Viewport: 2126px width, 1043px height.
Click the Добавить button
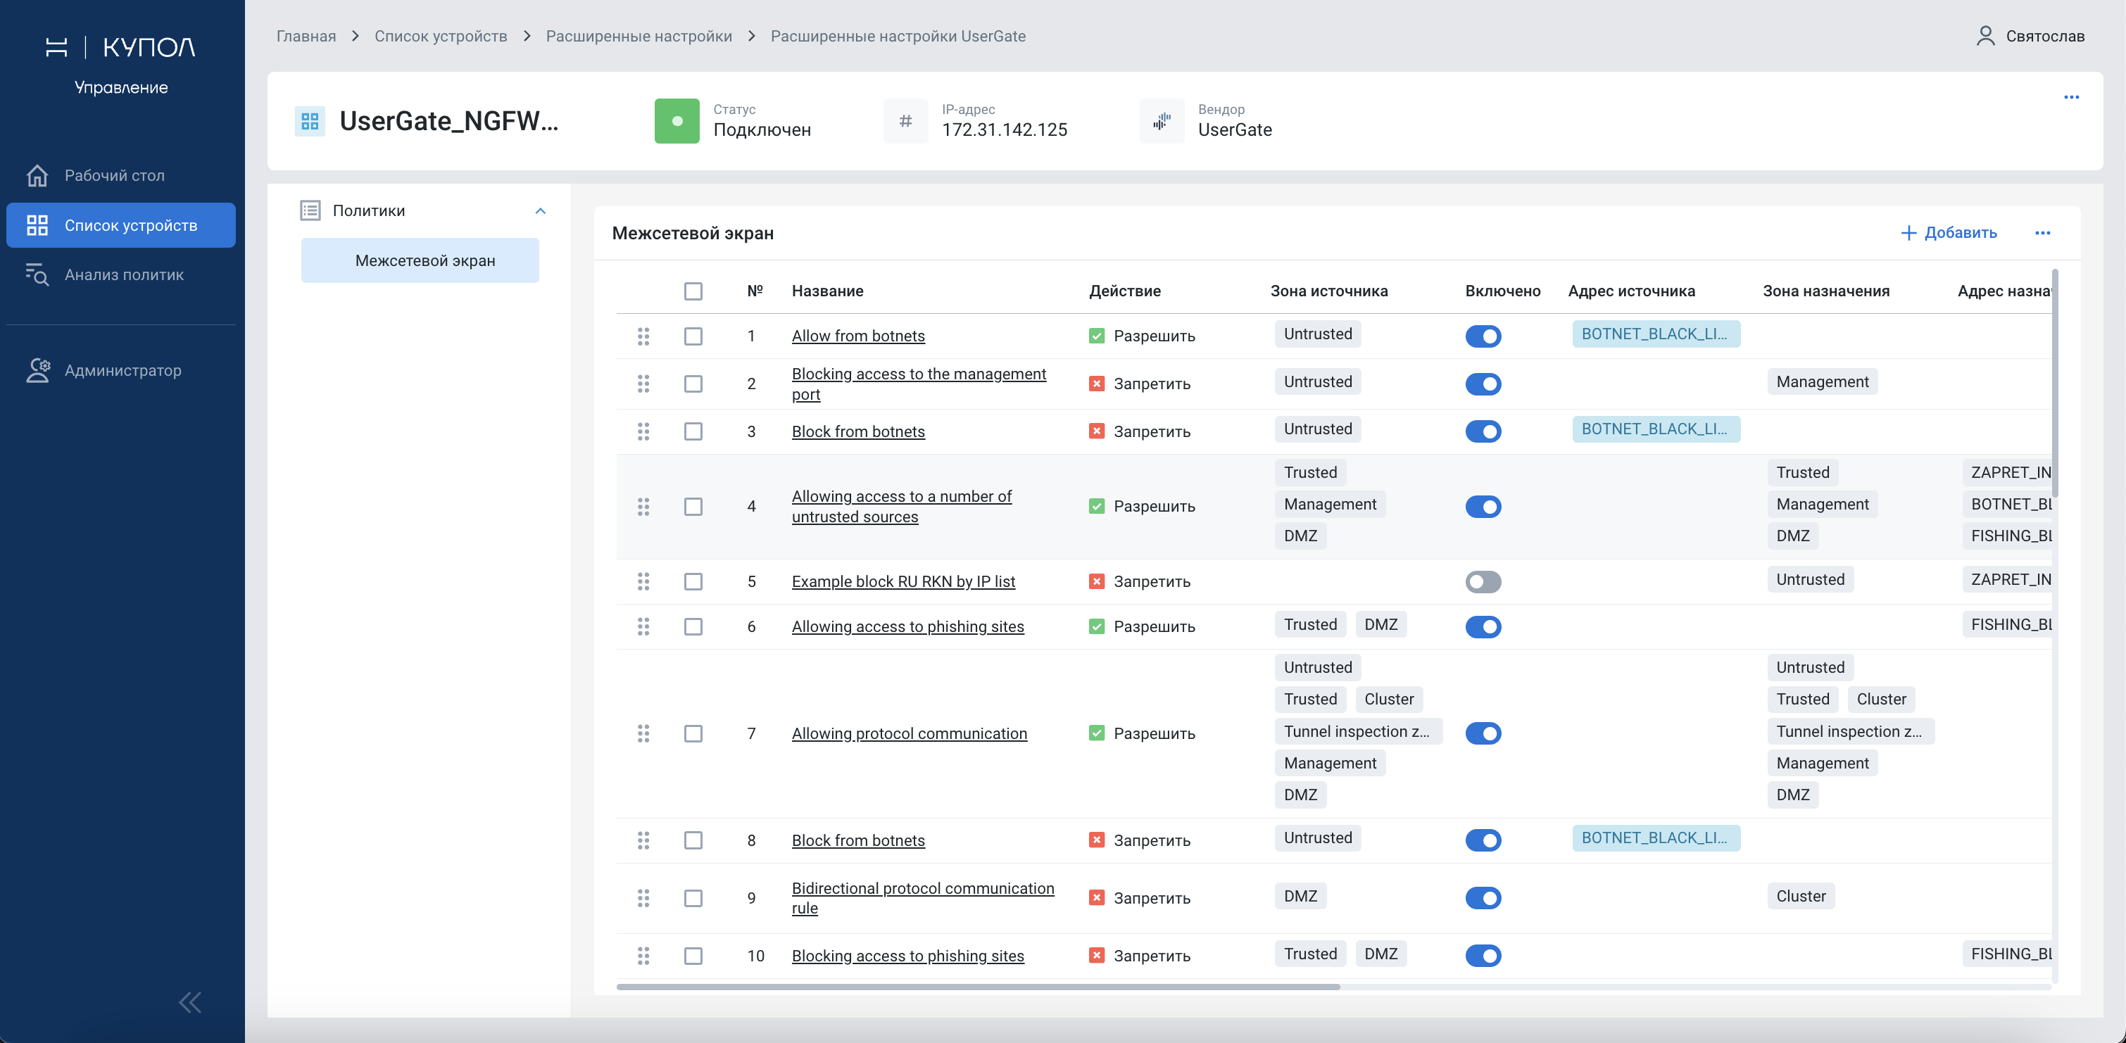[1948, 233]
